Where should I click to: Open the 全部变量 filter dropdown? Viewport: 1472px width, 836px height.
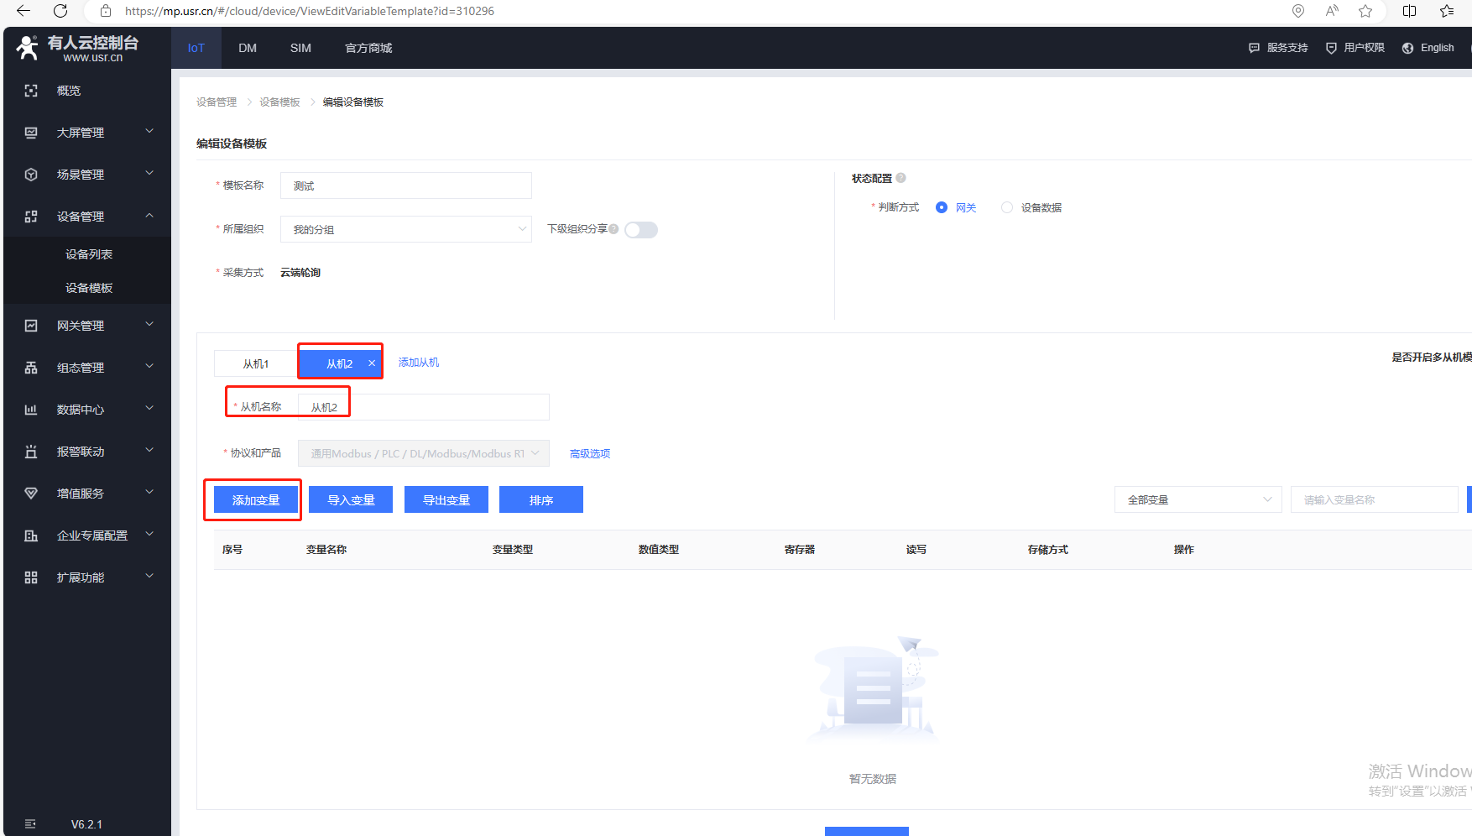1198,499
